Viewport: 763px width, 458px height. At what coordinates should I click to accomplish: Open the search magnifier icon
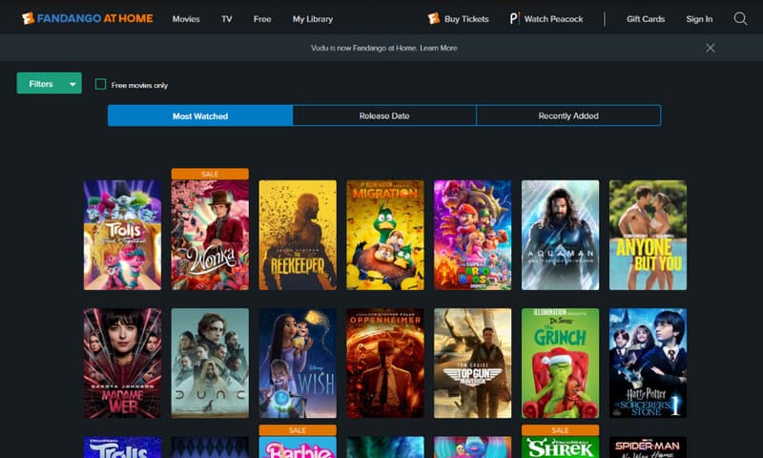(x=740, y=18)
